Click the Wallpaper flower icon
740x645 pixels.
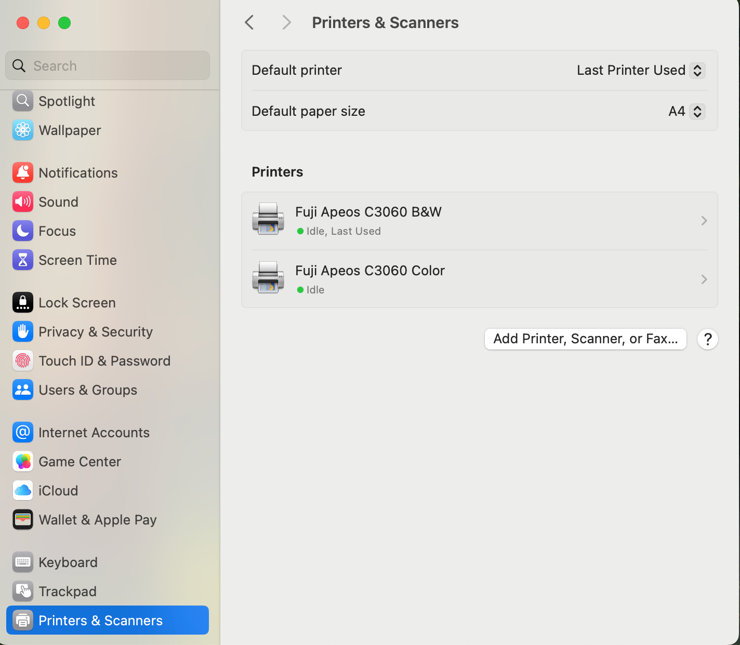coord(23,130)
